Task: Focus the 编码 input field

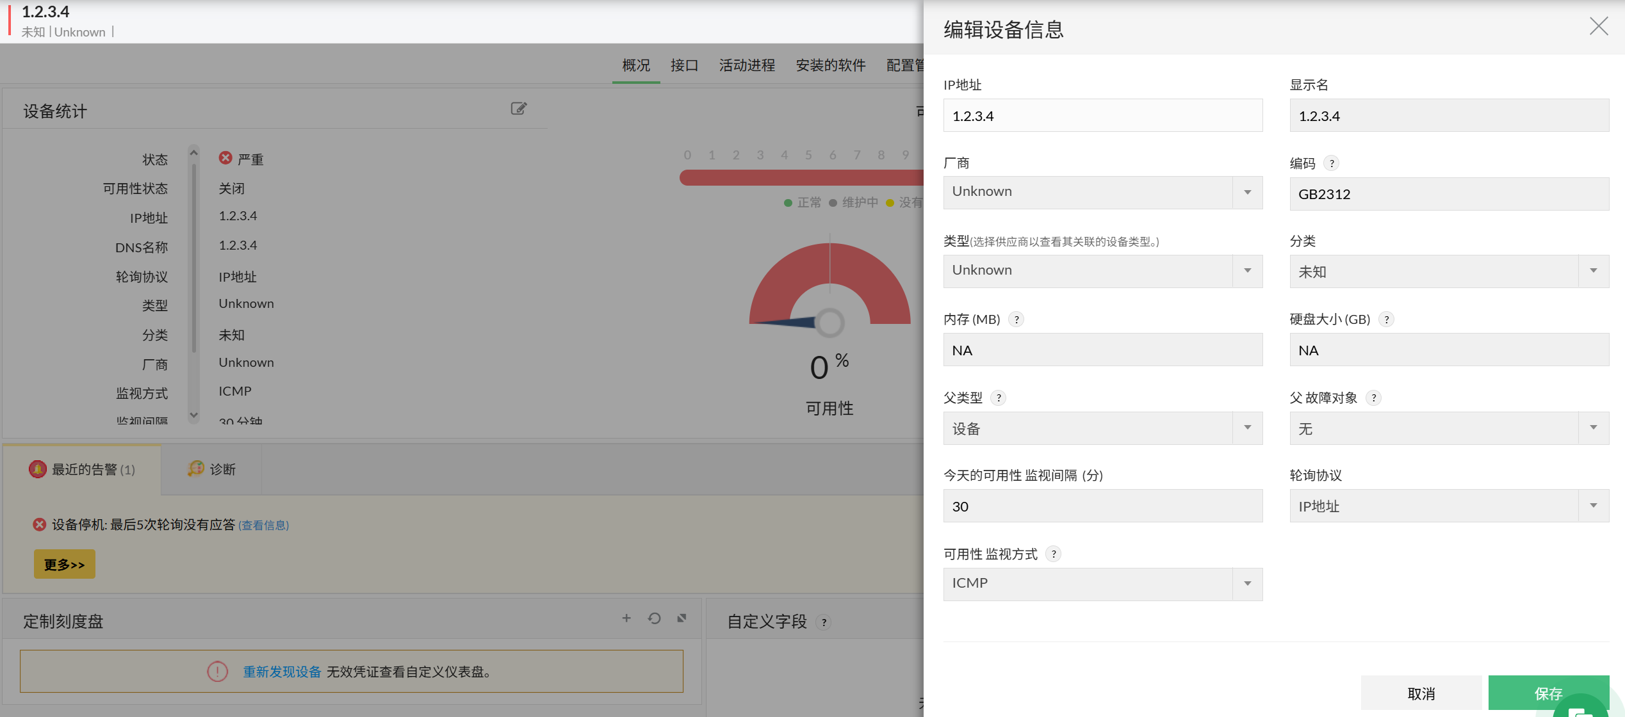Action: point(1449,194)
